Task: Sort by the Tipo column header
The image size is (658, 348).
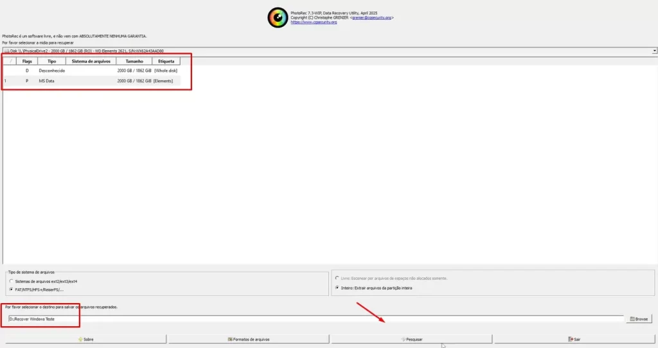Action: click(x=51, y=61)
